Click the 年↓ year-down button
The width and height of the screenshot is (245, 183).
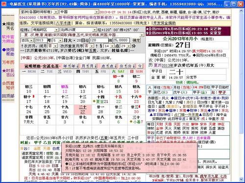[75, 66]
